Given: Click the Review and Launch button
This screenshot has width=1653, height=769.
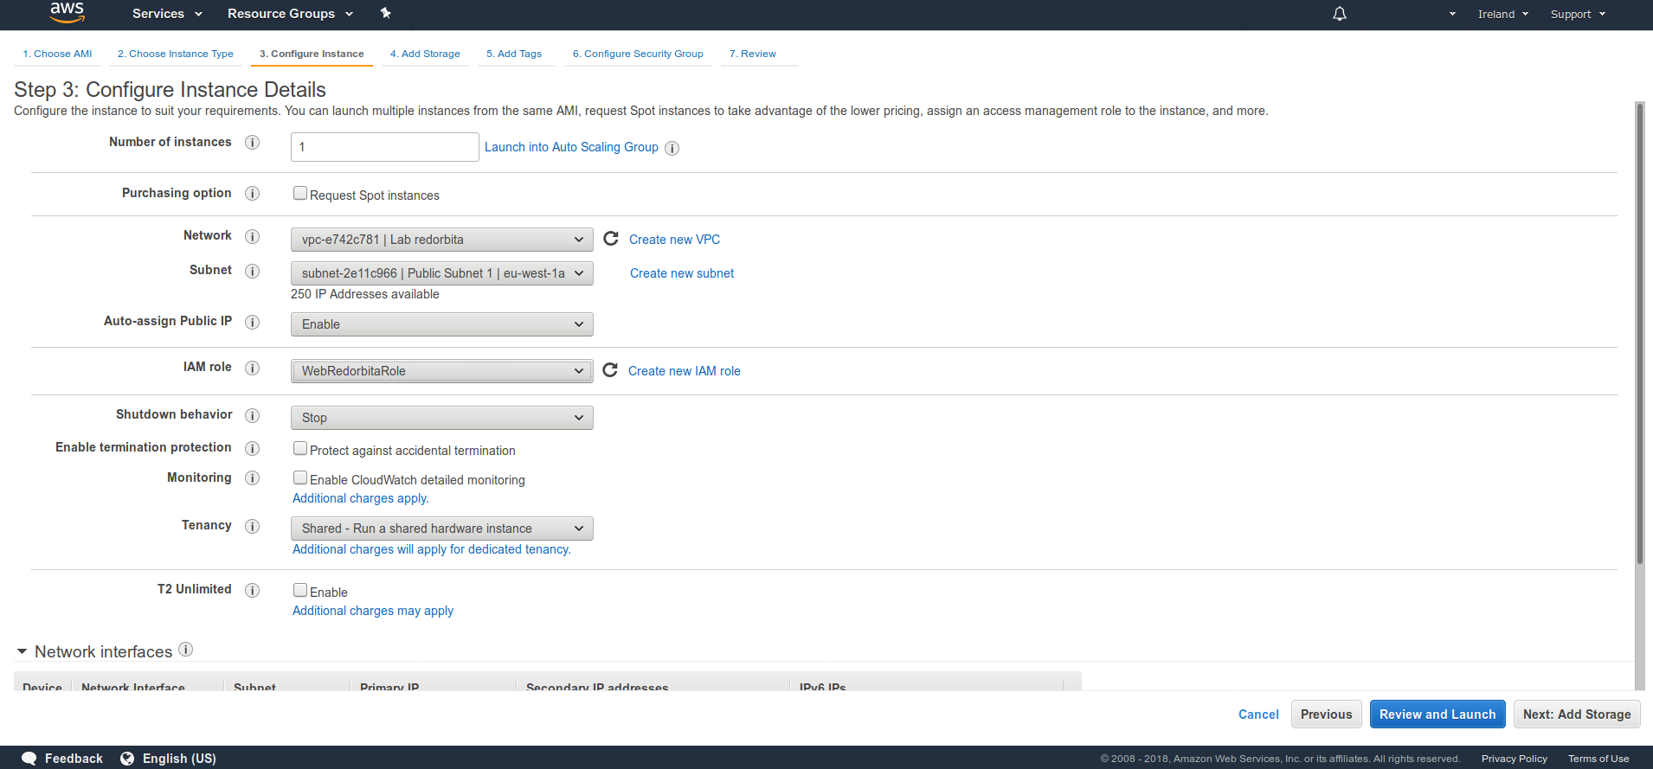Looking at the screenshot, I should click(1437, 715).
